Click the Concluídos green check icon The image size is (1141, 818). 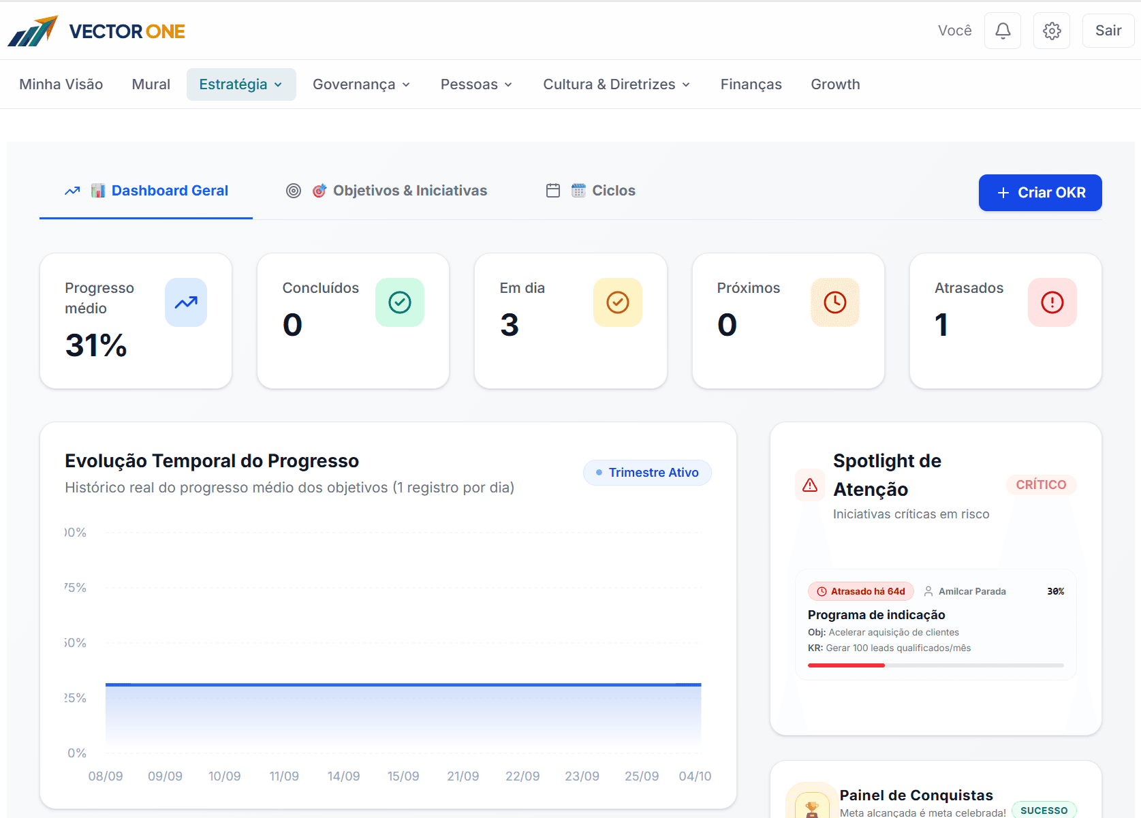tap(400, 302)
